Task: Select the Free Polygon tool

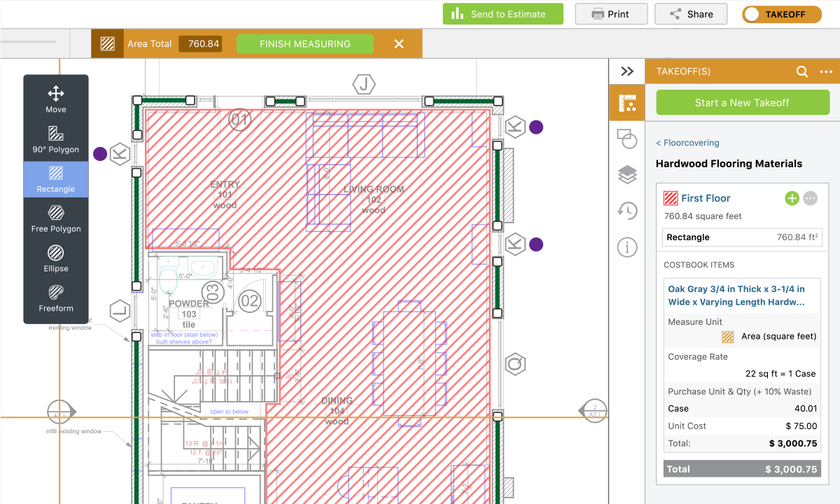Action: tap(56, 218)
